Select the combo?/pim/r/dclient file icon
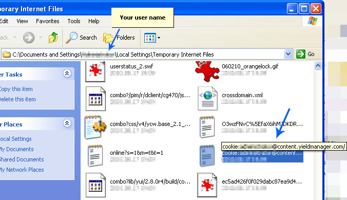 click(95, 99)
